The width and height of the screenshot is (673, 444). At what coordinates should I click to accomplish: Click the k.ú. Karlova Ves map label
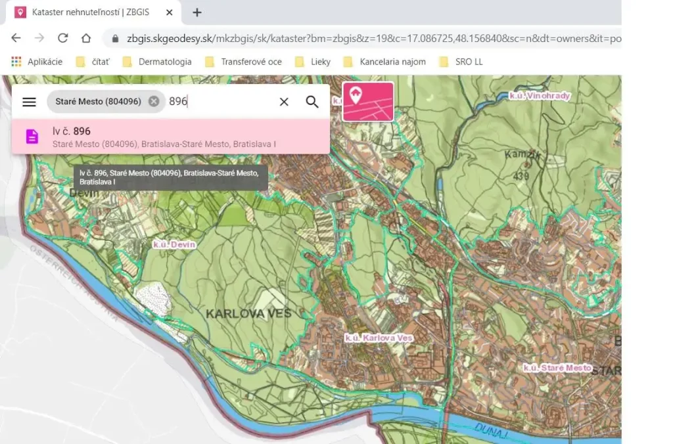(379, 338)
